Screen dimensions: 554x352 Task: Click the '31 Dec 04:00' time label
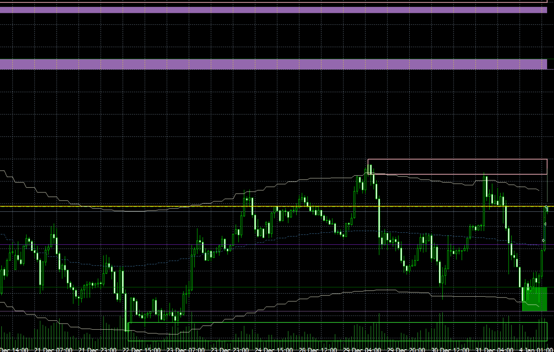click(x=495, y=349)
